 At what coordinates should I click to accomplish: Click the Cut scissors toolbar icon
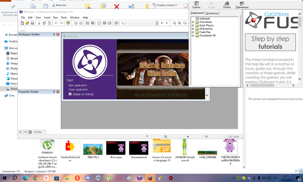(x=39, y=23)
